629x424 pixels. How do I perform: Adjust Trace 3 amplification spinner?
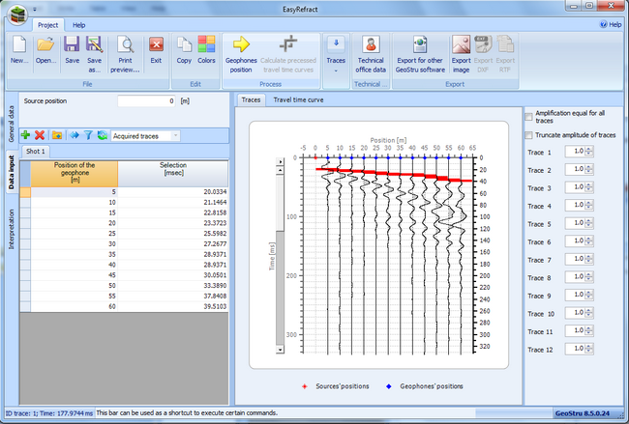pos(588,187)
